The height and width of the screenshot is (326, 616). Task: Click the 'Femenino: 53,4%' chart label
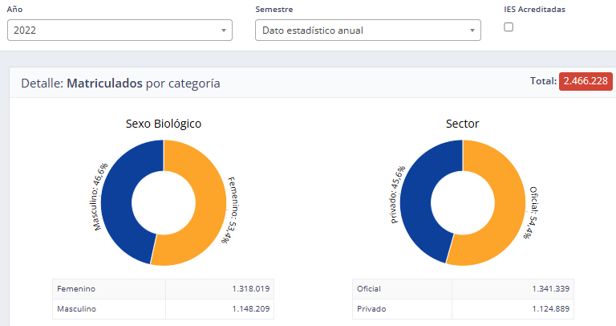point(230,210)
